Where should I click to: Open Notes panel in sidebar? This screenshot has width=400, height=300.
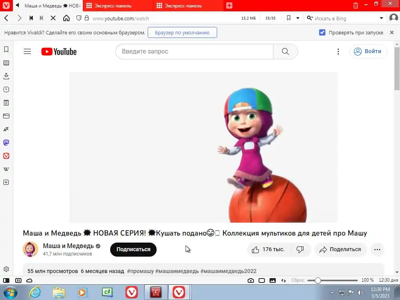6,103
